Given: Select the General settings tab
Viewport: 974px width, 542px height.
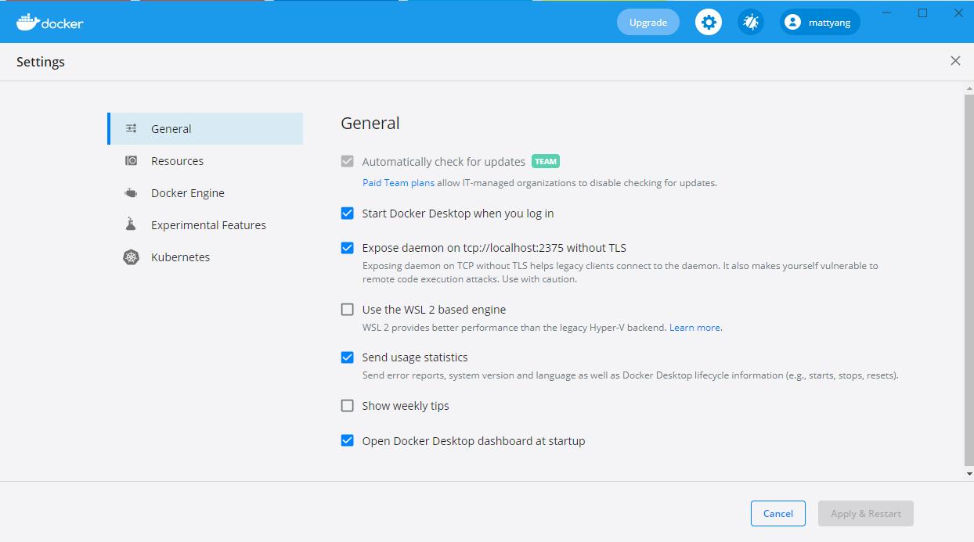Looking at the screenshot, I should (x=205, y=129).
